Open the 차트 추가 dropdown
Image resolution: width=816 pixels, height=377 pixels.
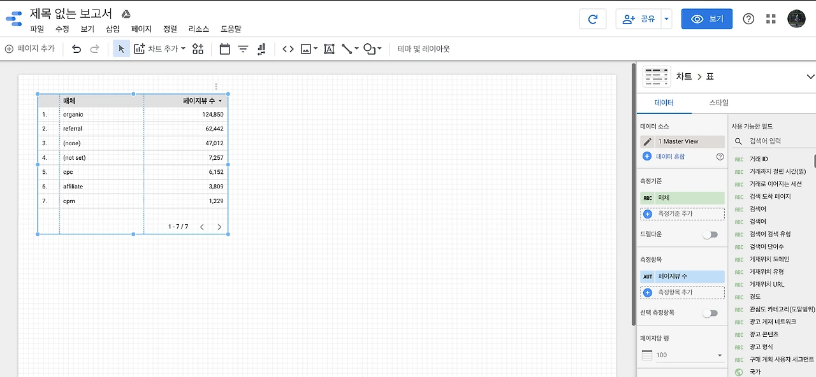(159, 48)
